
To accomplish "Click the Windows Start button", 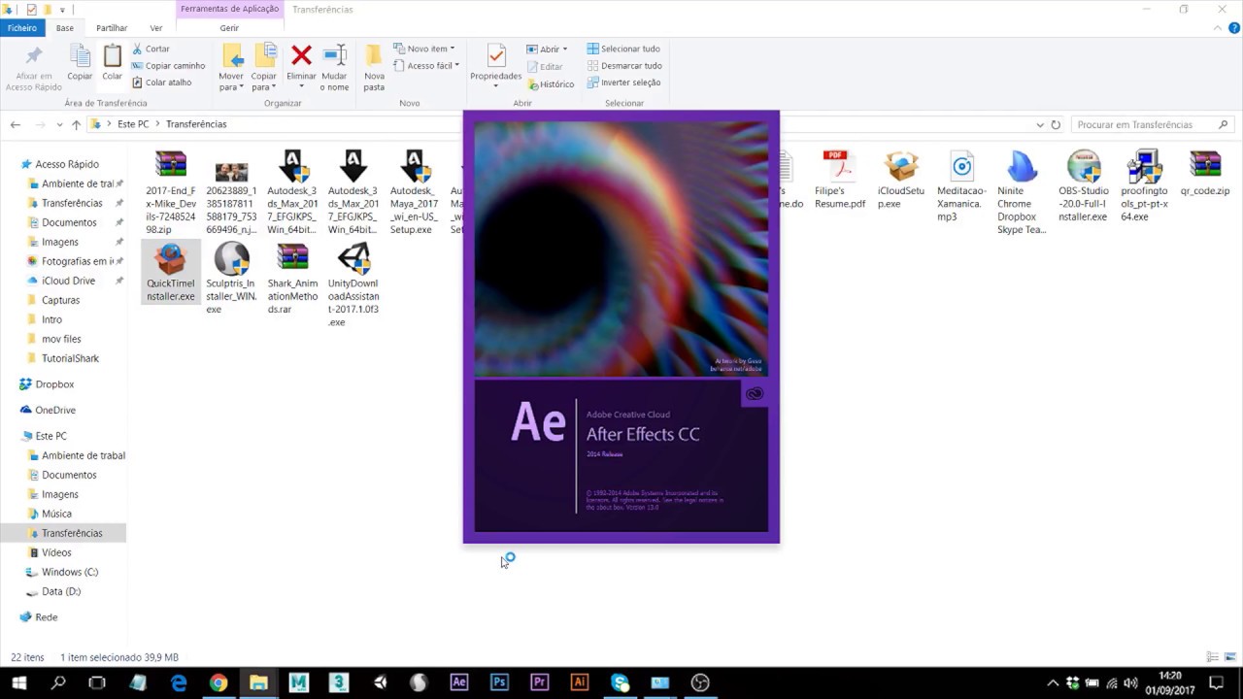I will [18, 682].
